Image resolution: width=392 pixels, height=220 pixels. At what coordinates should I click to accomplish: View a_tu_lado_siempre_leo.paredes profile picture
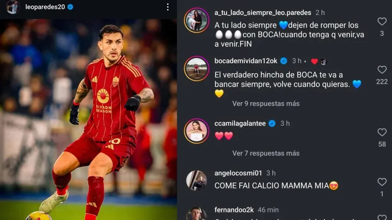click(197, 20)
